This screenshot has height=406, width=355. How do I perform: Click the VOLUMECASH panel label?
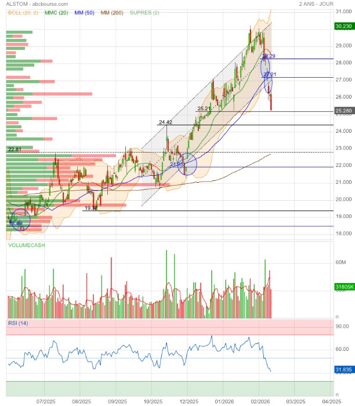click(27, 245)
